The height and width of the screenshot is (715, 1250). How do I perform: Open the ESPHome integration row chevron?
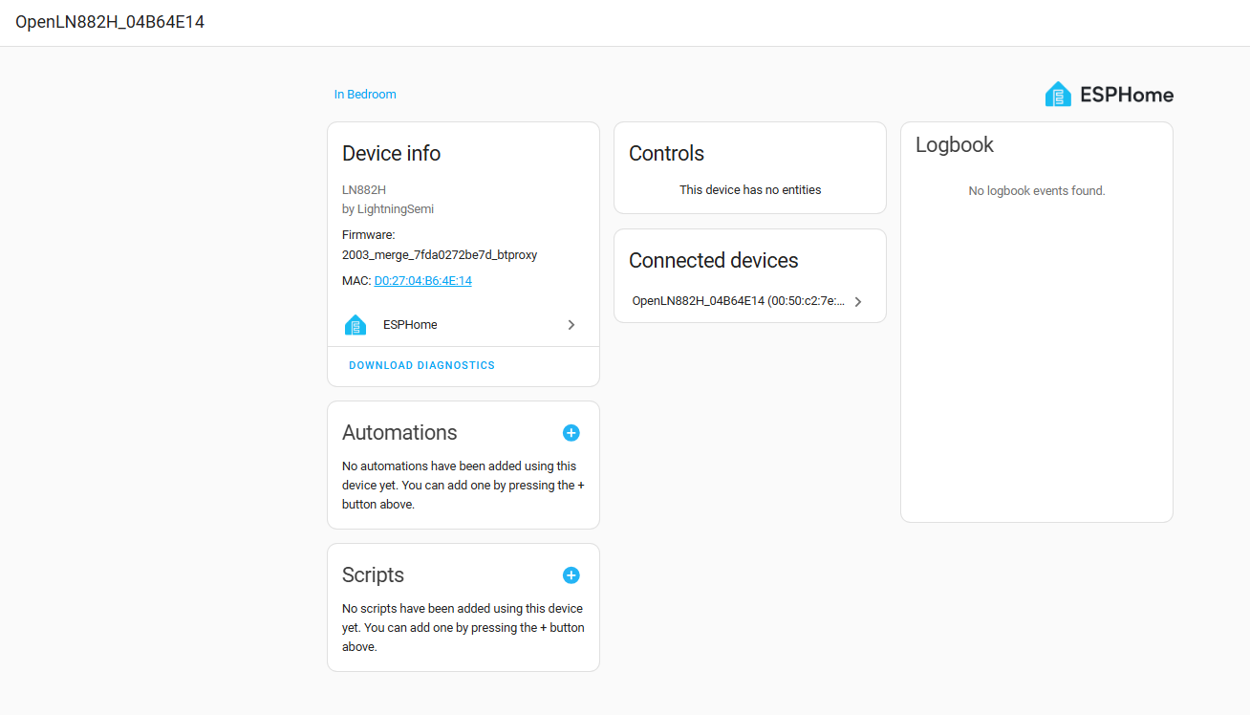pos(571,325)
